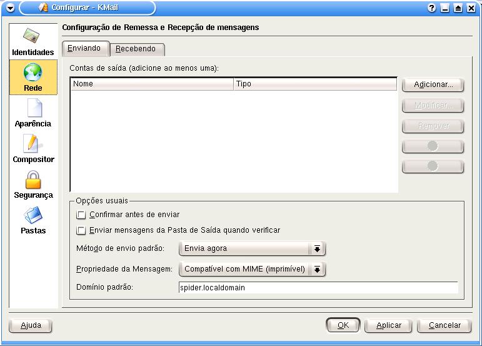
Task: Click the title bar help question mark
Action: 431,8
